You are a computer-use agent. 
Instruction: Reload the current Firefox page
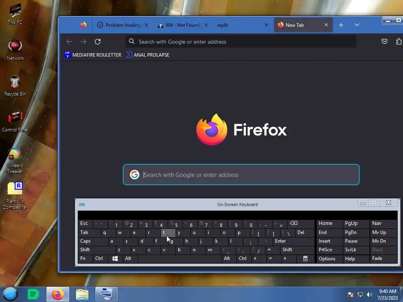click(98, 42)
